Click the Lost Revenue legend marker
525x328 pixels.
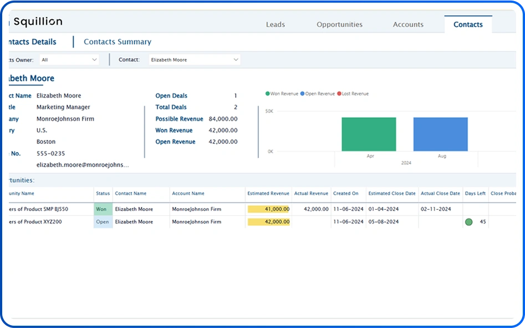pos(339,94)
